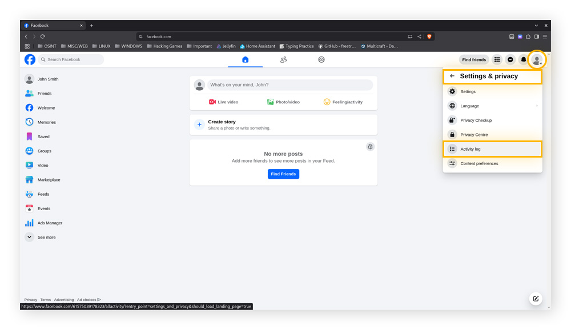Click the browser forward arrow

[34, 37]
